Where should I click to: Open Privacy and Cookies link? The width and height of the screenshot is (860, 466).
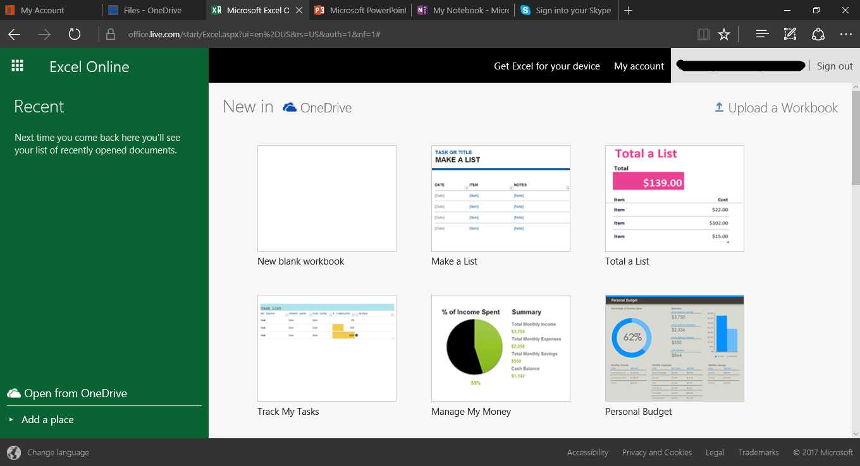[x=657, y=452]
